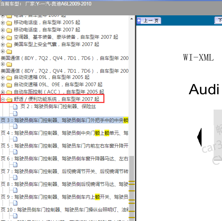This screenshot has height=221, width=222.
Task: Click folder icon of 自动变速箱 09L、09E
Action: (x=9, y=85)
